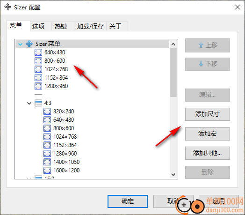Click the icon beside 320×240
This screenshot has height=215, width=245.
47,111
